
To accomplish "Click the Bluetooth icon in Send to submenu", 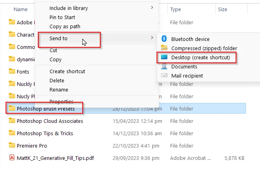I will coord(164,39).
